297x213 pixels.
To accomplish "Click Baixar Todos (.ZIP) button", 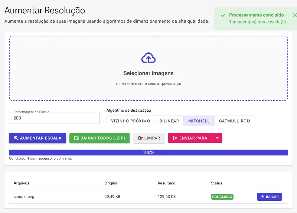I will click(99, 138).
